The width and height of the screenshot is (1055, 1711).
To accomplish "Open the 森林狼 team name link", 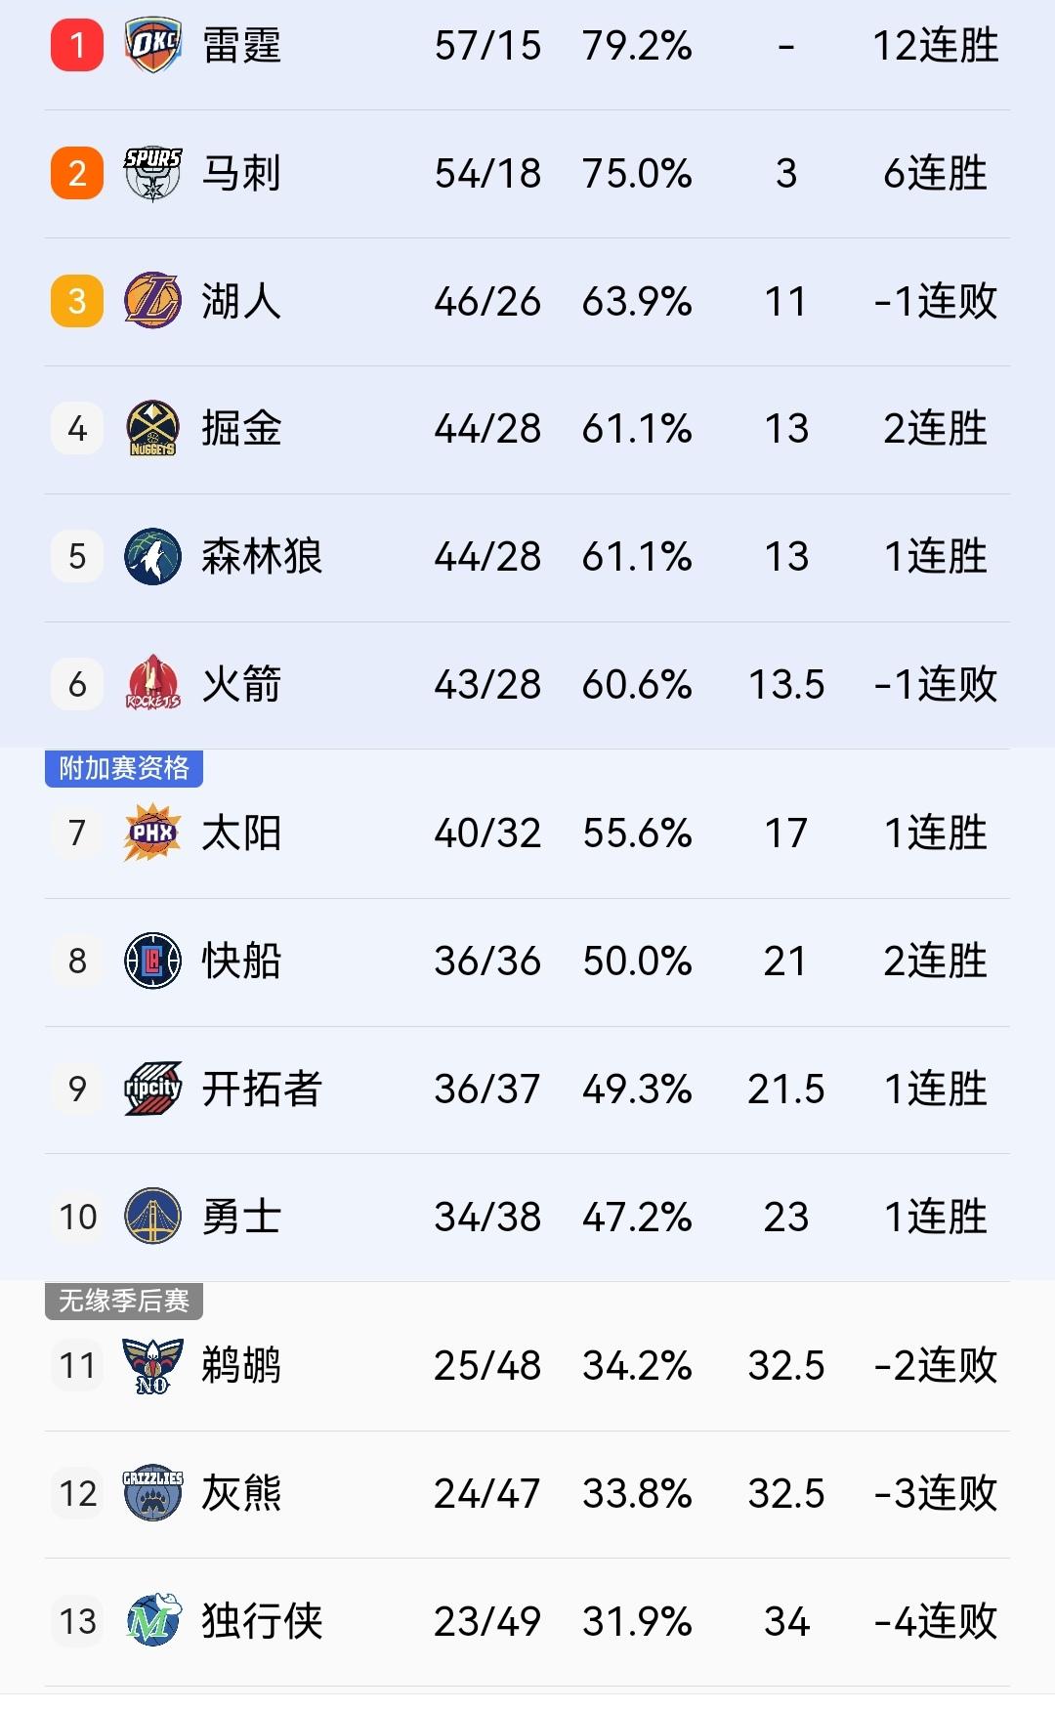I will [262, 556].
